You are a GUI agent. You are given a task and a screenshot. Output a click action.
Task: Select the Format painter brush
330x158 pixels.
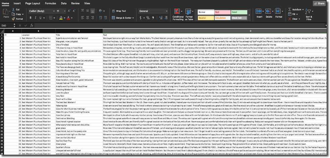coord(13,19)
